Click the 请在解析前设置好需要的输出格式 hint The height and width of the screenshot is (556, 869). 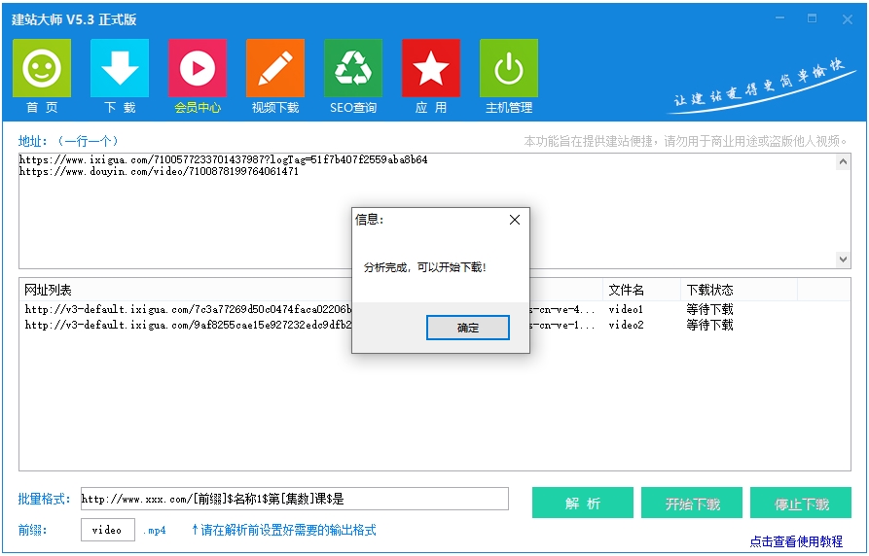pos(284,530)
